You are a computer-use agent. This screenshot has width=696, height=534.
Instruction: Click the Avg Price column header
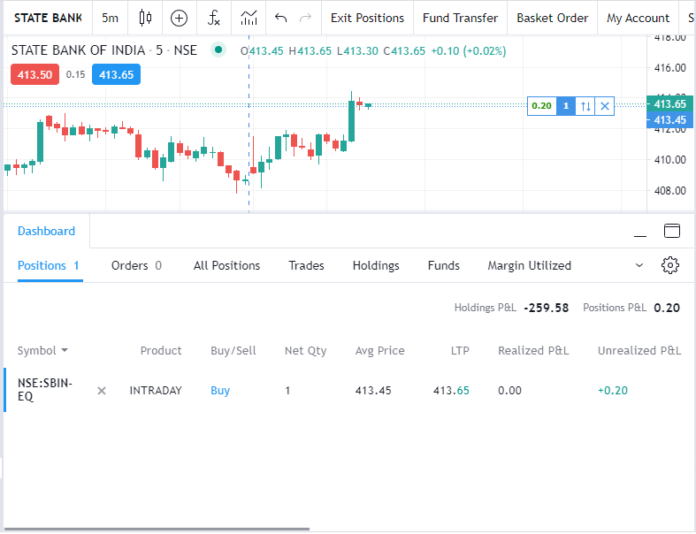click(379, 351)
